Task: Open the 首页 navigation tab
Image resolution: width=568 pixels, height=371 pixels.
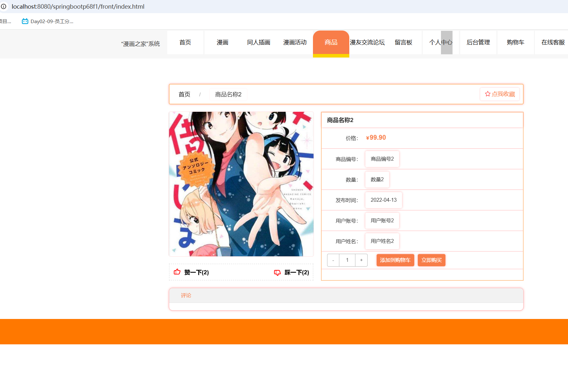Action: tap(185, 42)
